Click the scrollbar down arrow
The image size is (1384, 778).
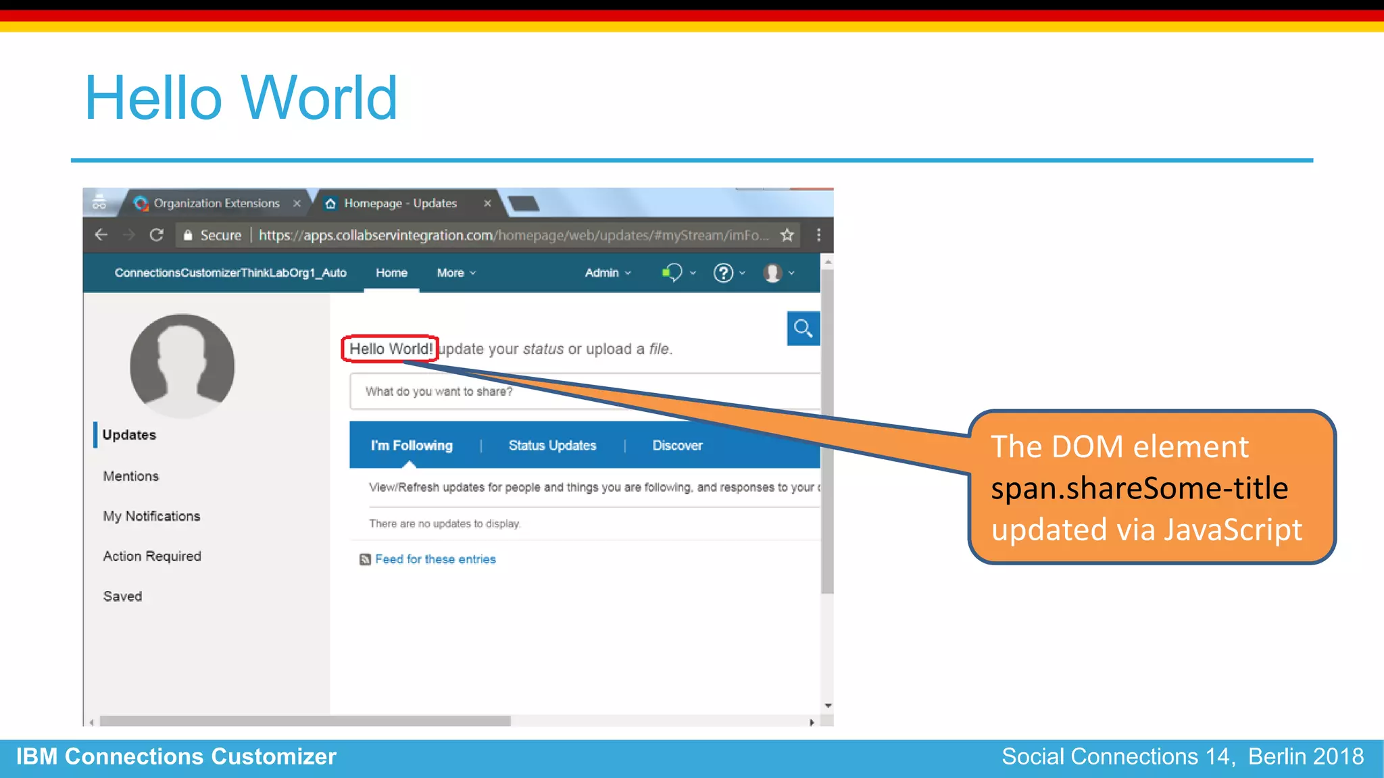tap(828, 706)
